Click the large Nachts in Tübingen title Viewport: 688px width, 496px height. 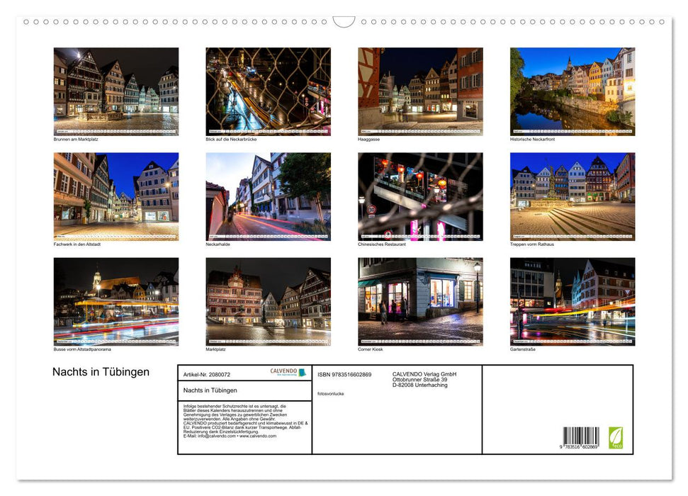pyautogui.click(x=101, y=372)
